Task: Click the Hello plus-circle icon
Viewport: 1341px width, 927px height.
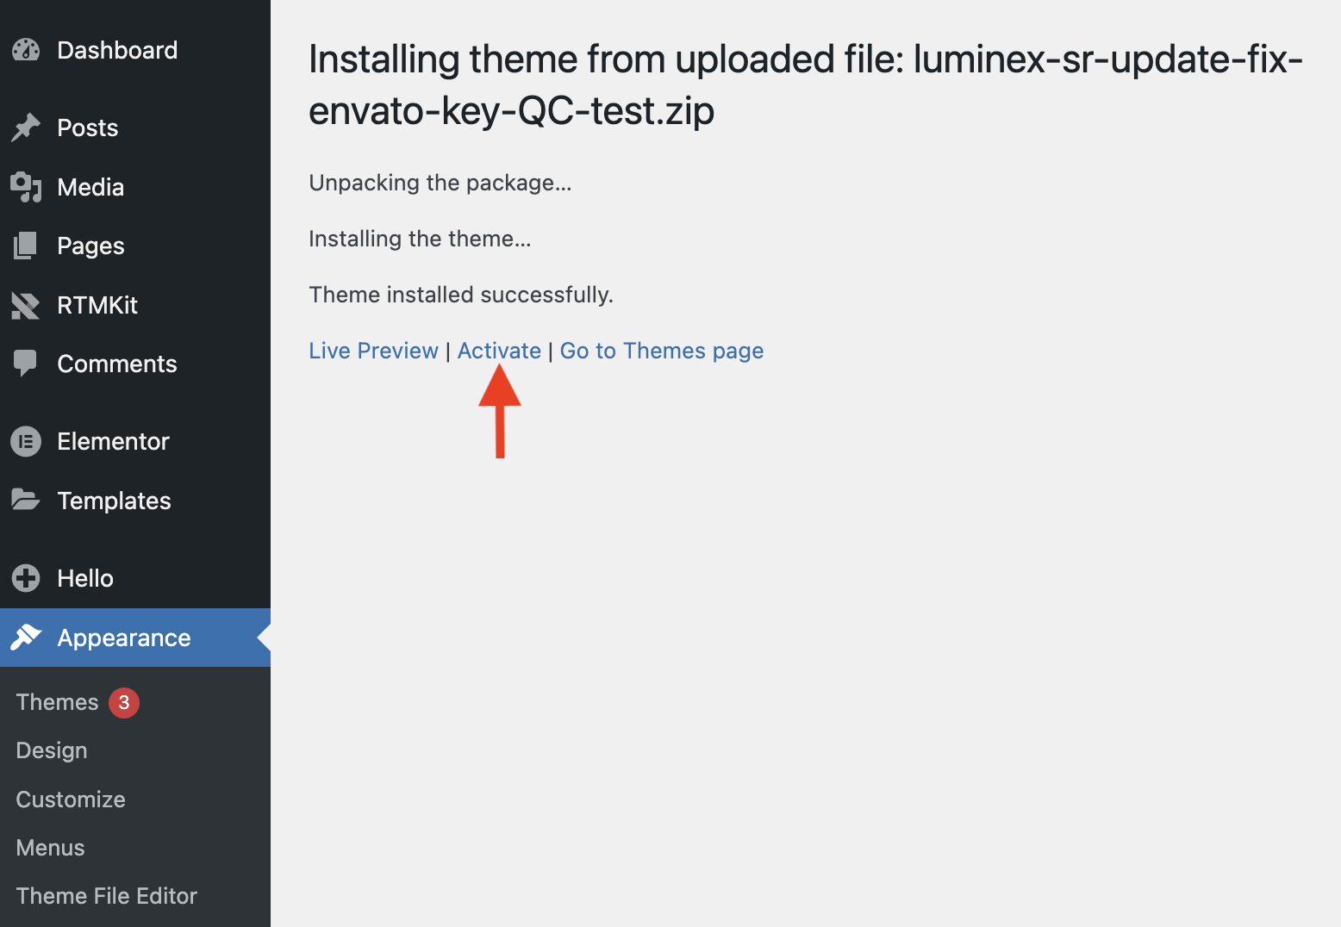Action: click(26, 578)
